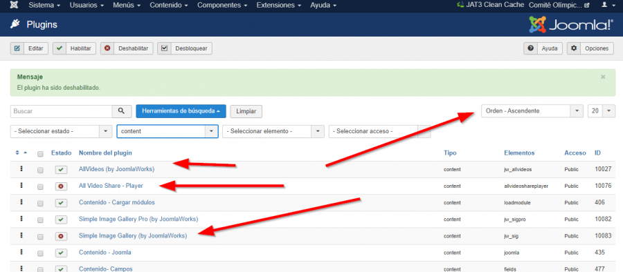Enable Simple Image Gallery (by JoomlaWorks) status

pos(61,236)
